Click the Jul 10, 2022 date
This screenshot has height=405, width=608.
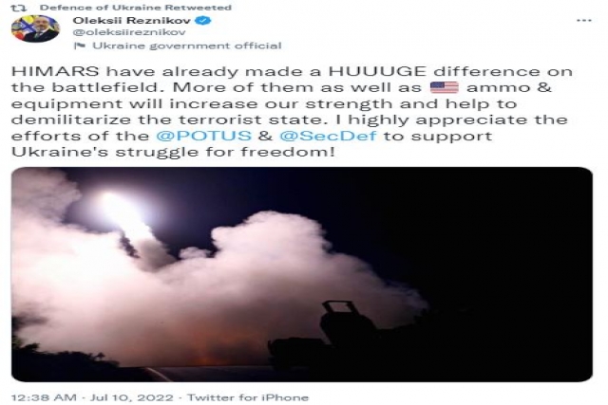coord(132,397)
